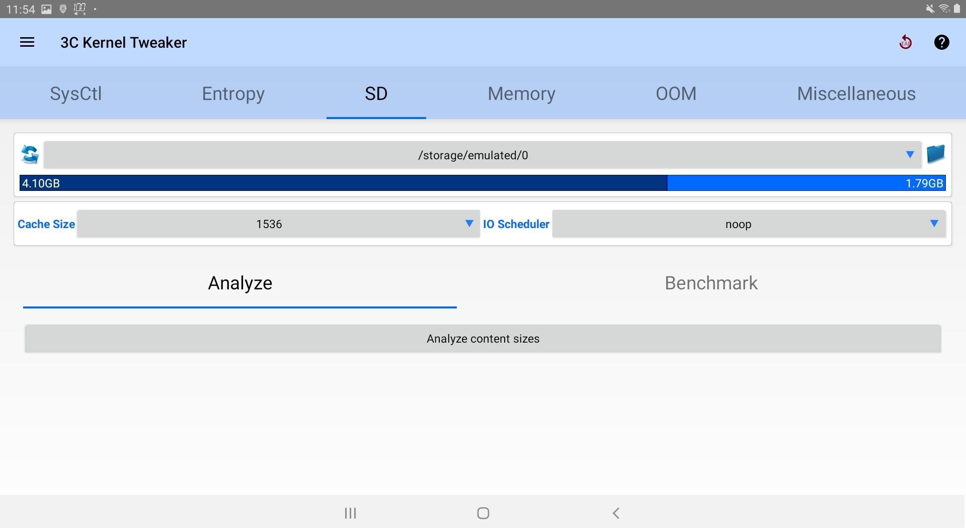Viewport: 966px width, 528px height.
Task: Tap the used space 4.10GB bar
Action: pos(343,183)
